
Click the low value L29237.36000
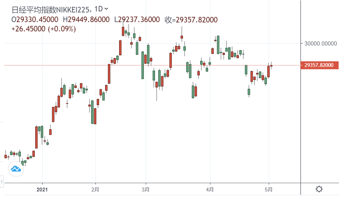(x=137, y=20)
